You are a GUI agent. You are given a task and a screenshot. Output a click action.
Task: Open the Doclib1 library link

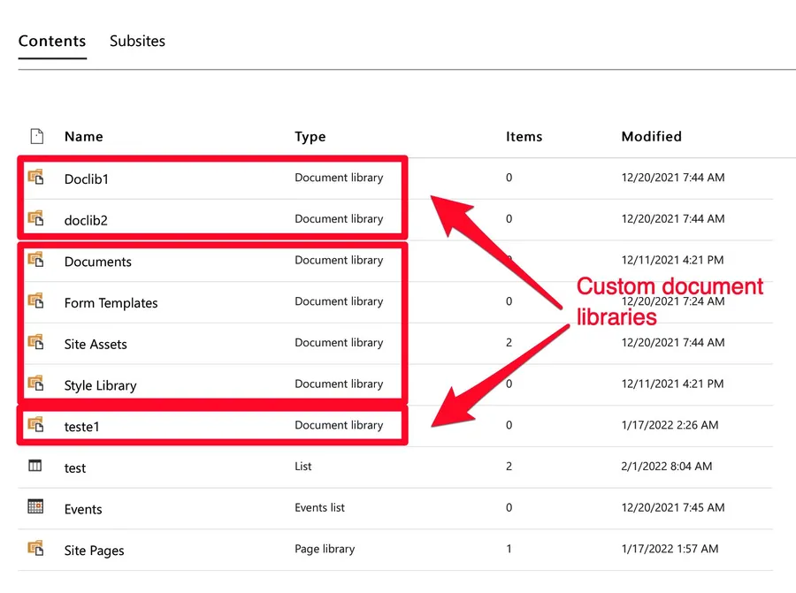(x=87, y=179)
